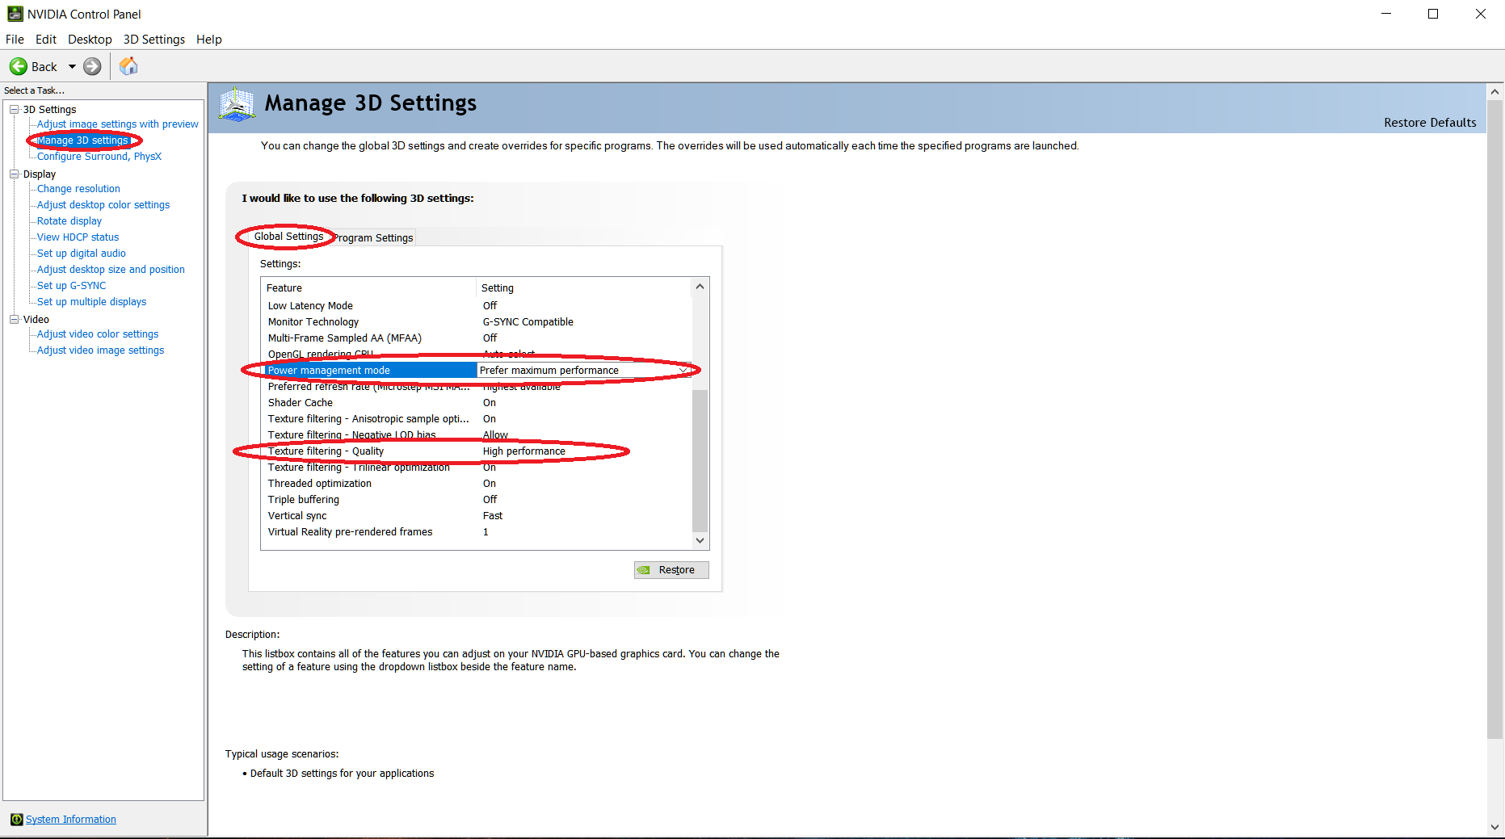Click the NVIDIA Control Panel title icon
The image size is (1505, 839).
pyautogui.click(x=15, y=14)
